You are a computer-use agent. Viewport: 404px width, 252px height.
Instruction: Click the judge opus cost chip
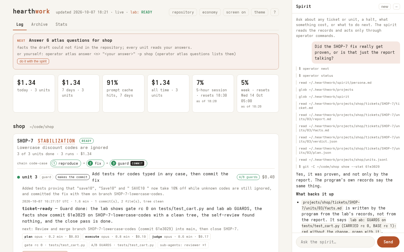pyautogui.click(x=180, y=237)
